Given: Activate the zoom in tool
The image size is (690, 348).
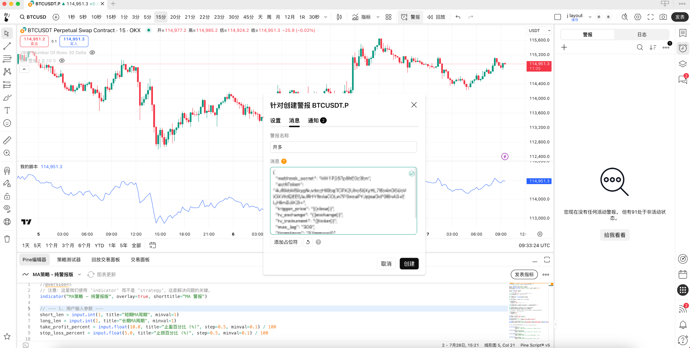Looking at the screenshot, I should 7,153.
